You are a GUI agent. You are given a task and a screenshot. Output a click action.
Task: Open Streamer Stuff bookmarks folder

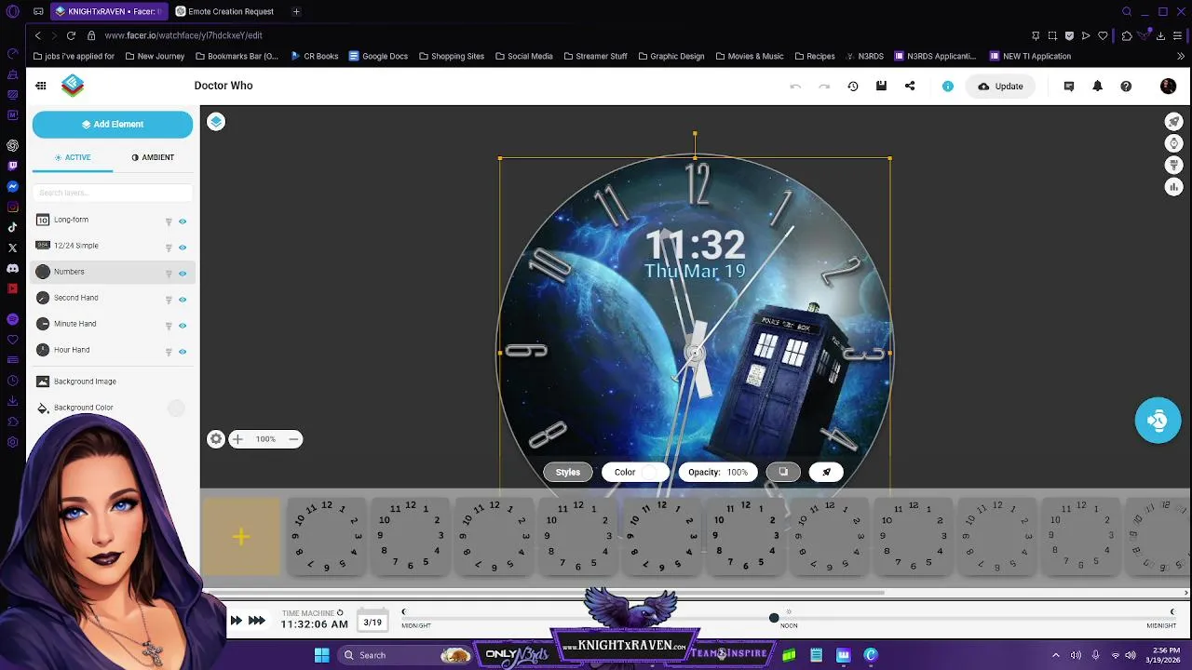pyautogui.click(x=594, y=56)
